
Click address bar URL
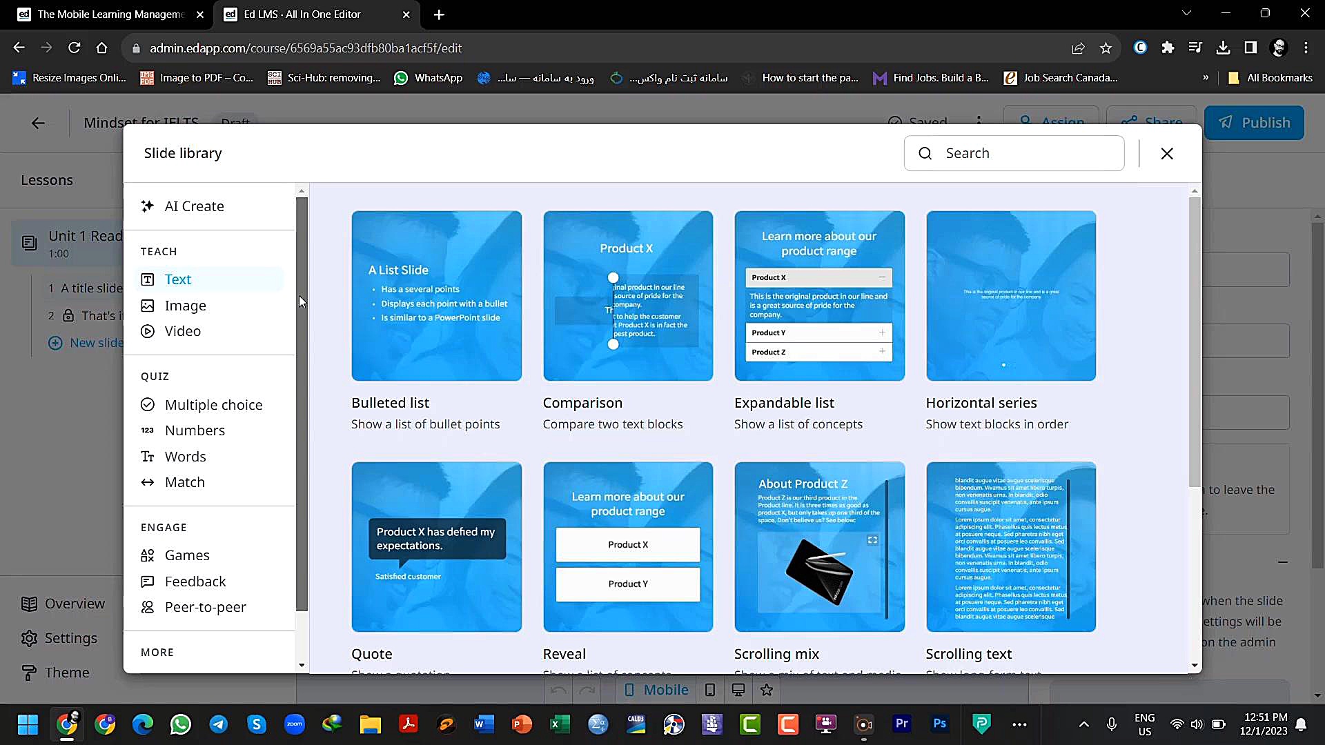coord(306,48)
